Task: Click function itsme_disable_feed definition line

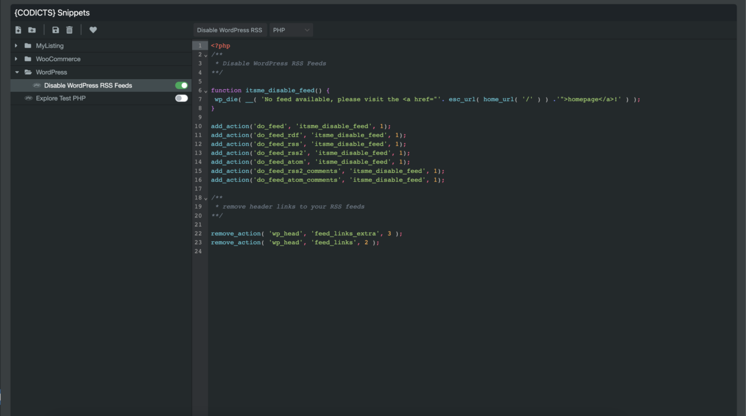Action: (270, 90)
